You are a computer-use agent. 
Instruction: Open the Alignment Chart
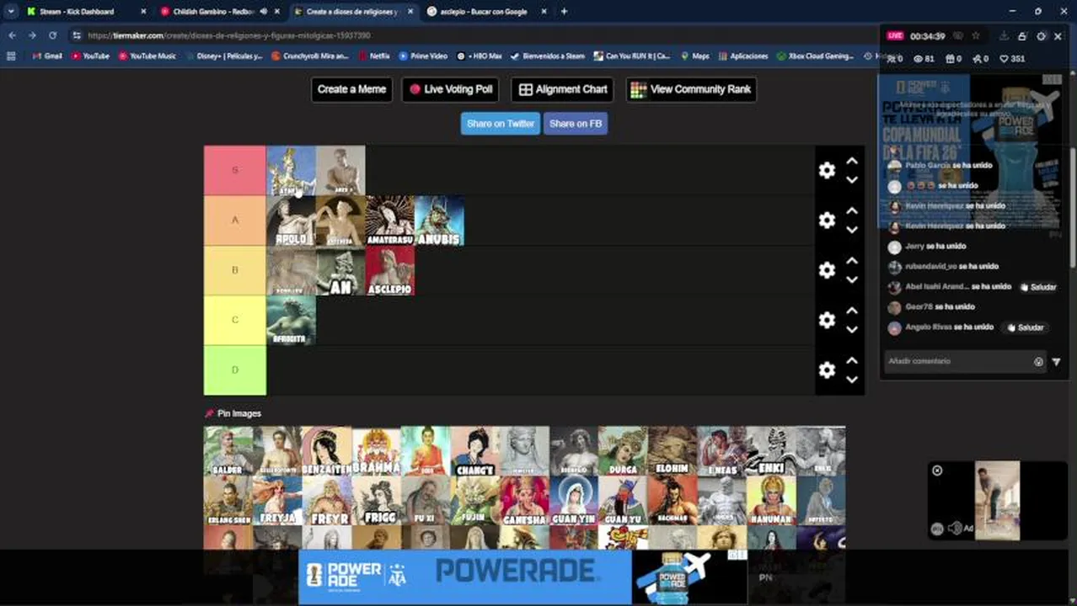pos(563,89)
